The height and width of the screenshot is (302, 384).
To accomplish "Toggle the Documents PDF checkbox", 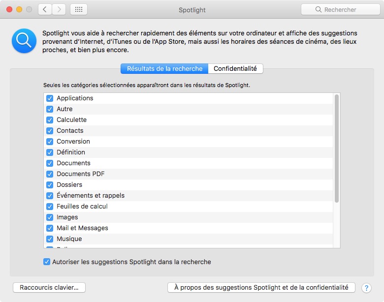I will click(x=50, y=174).
